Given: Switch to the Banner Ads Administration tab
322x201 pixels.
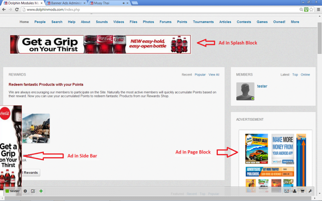Looking at the screenshot, I should [66, 3].
